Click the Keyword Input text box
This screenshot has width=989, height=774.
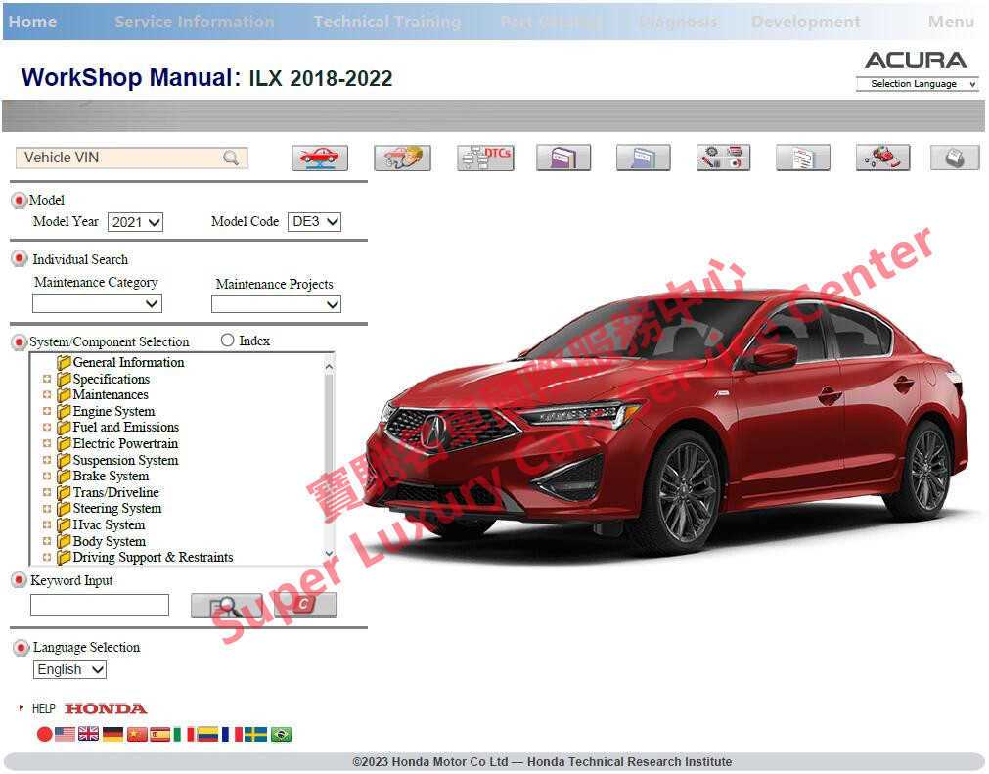click(x=100, y=605)
